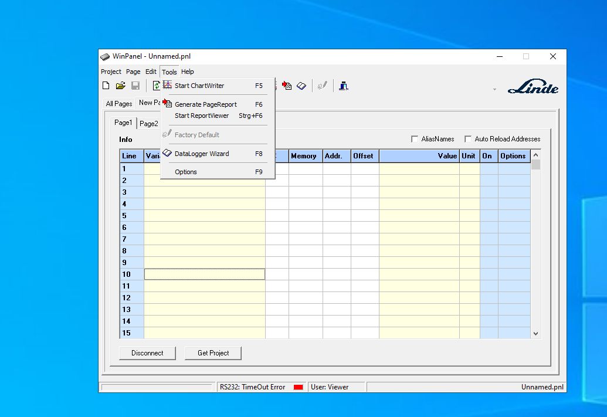Choose Options menu item
This screenshot has height=417, width=607.
pos(218,172)
